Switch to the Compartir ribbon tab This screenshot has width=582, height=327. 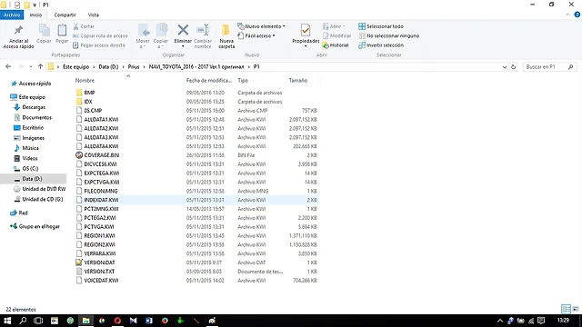pyautogui.click(x=65, y=15)
